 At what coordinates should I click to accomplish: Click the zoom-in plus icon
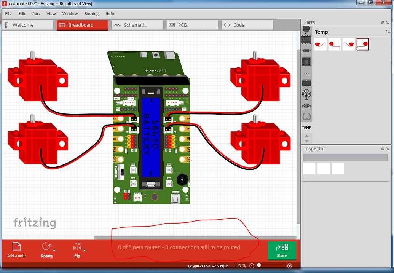[290, 265]
